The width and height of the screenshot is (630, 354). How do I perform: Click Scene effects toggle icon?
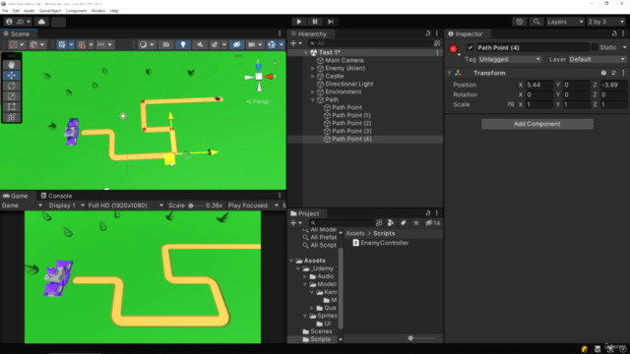(215, 44)
